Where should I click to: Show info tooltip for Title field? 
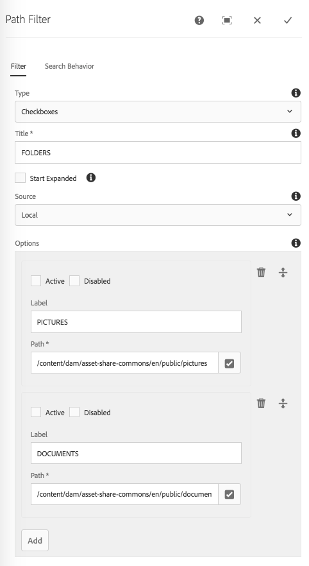[x=296, y=133]
